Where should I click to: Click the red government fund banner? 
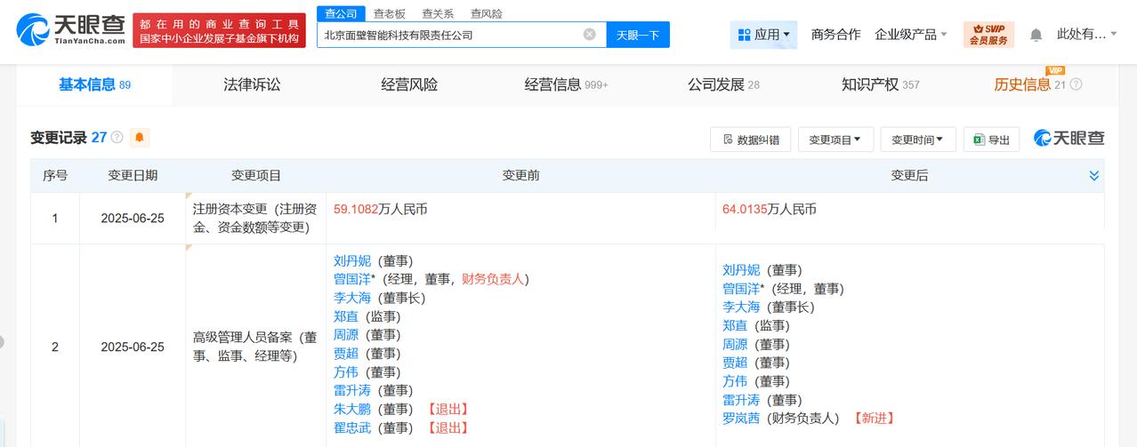(x=218, y=31)
